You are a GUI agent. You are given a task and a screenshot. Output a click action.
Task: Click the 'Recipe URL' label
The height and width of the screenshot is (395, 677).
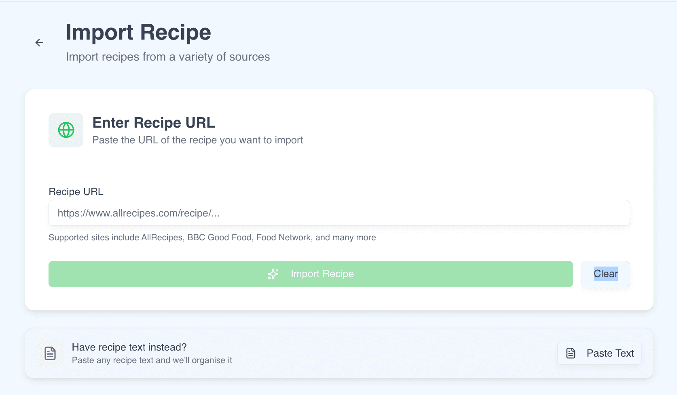pos(76,191)
